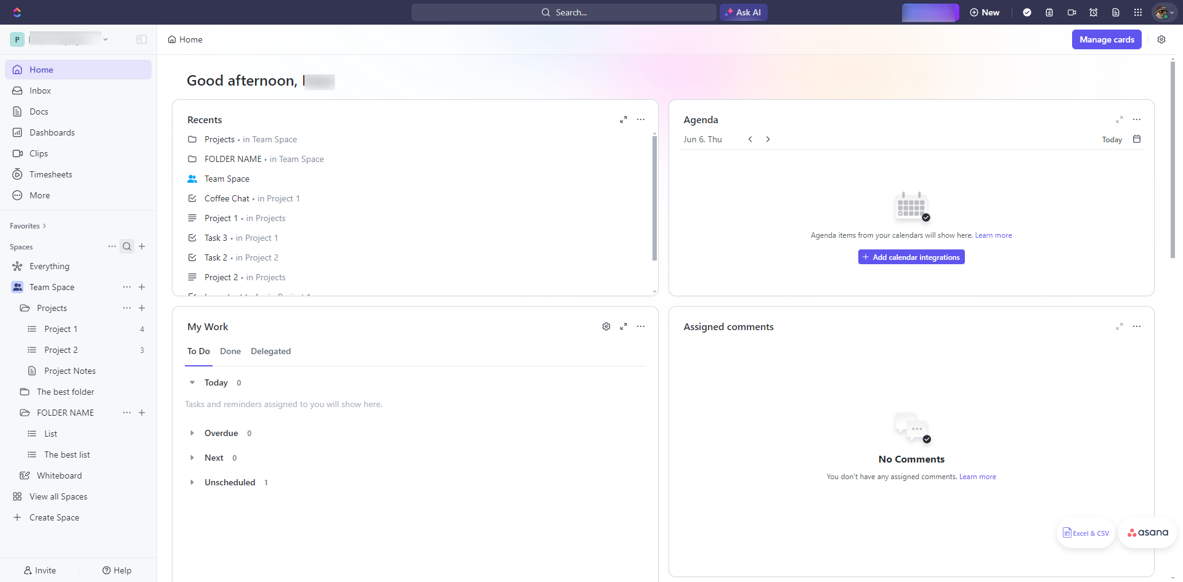
Task: Click Add calendar integrations
Action: tap(911, 257)
